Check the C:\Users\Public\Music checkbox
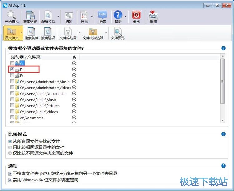 click(12, 99)
